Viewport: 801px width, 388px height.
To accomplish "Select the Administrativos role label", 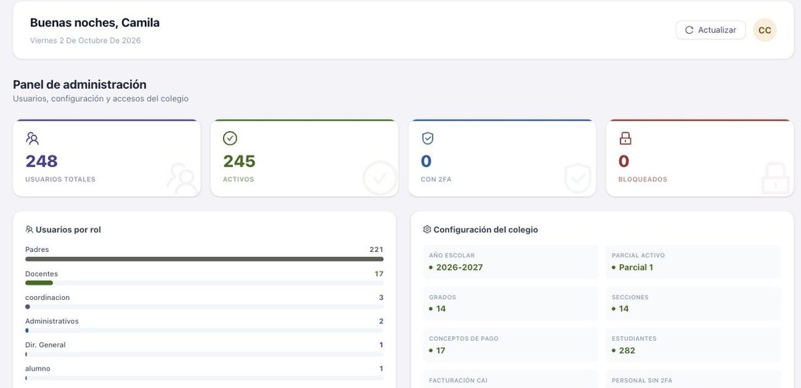I will tap(52, 321).
